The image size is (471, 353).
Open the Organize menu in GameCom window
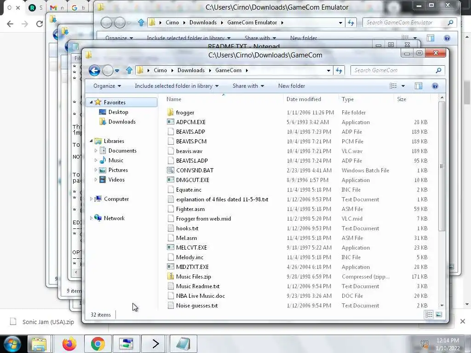(x=107, y=86)
